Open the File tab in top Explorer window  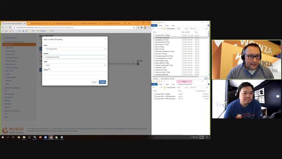coord(154,26)
